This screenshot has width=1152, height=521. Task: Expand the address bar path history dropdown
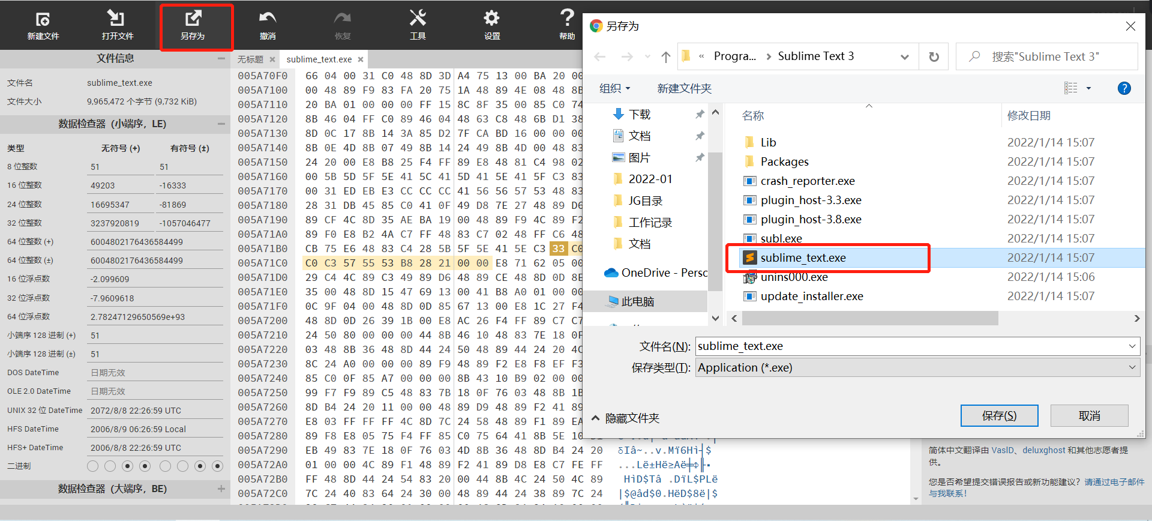(x=904, y=56)
